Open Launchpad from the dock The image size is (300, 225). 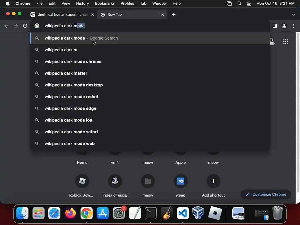click(38, 213)
